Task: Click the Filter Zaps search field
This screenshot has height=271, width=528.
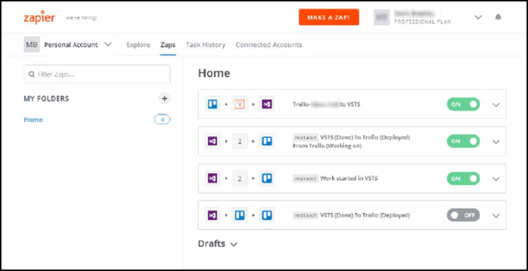Action: pyautogui.click(x=97, y=74)
